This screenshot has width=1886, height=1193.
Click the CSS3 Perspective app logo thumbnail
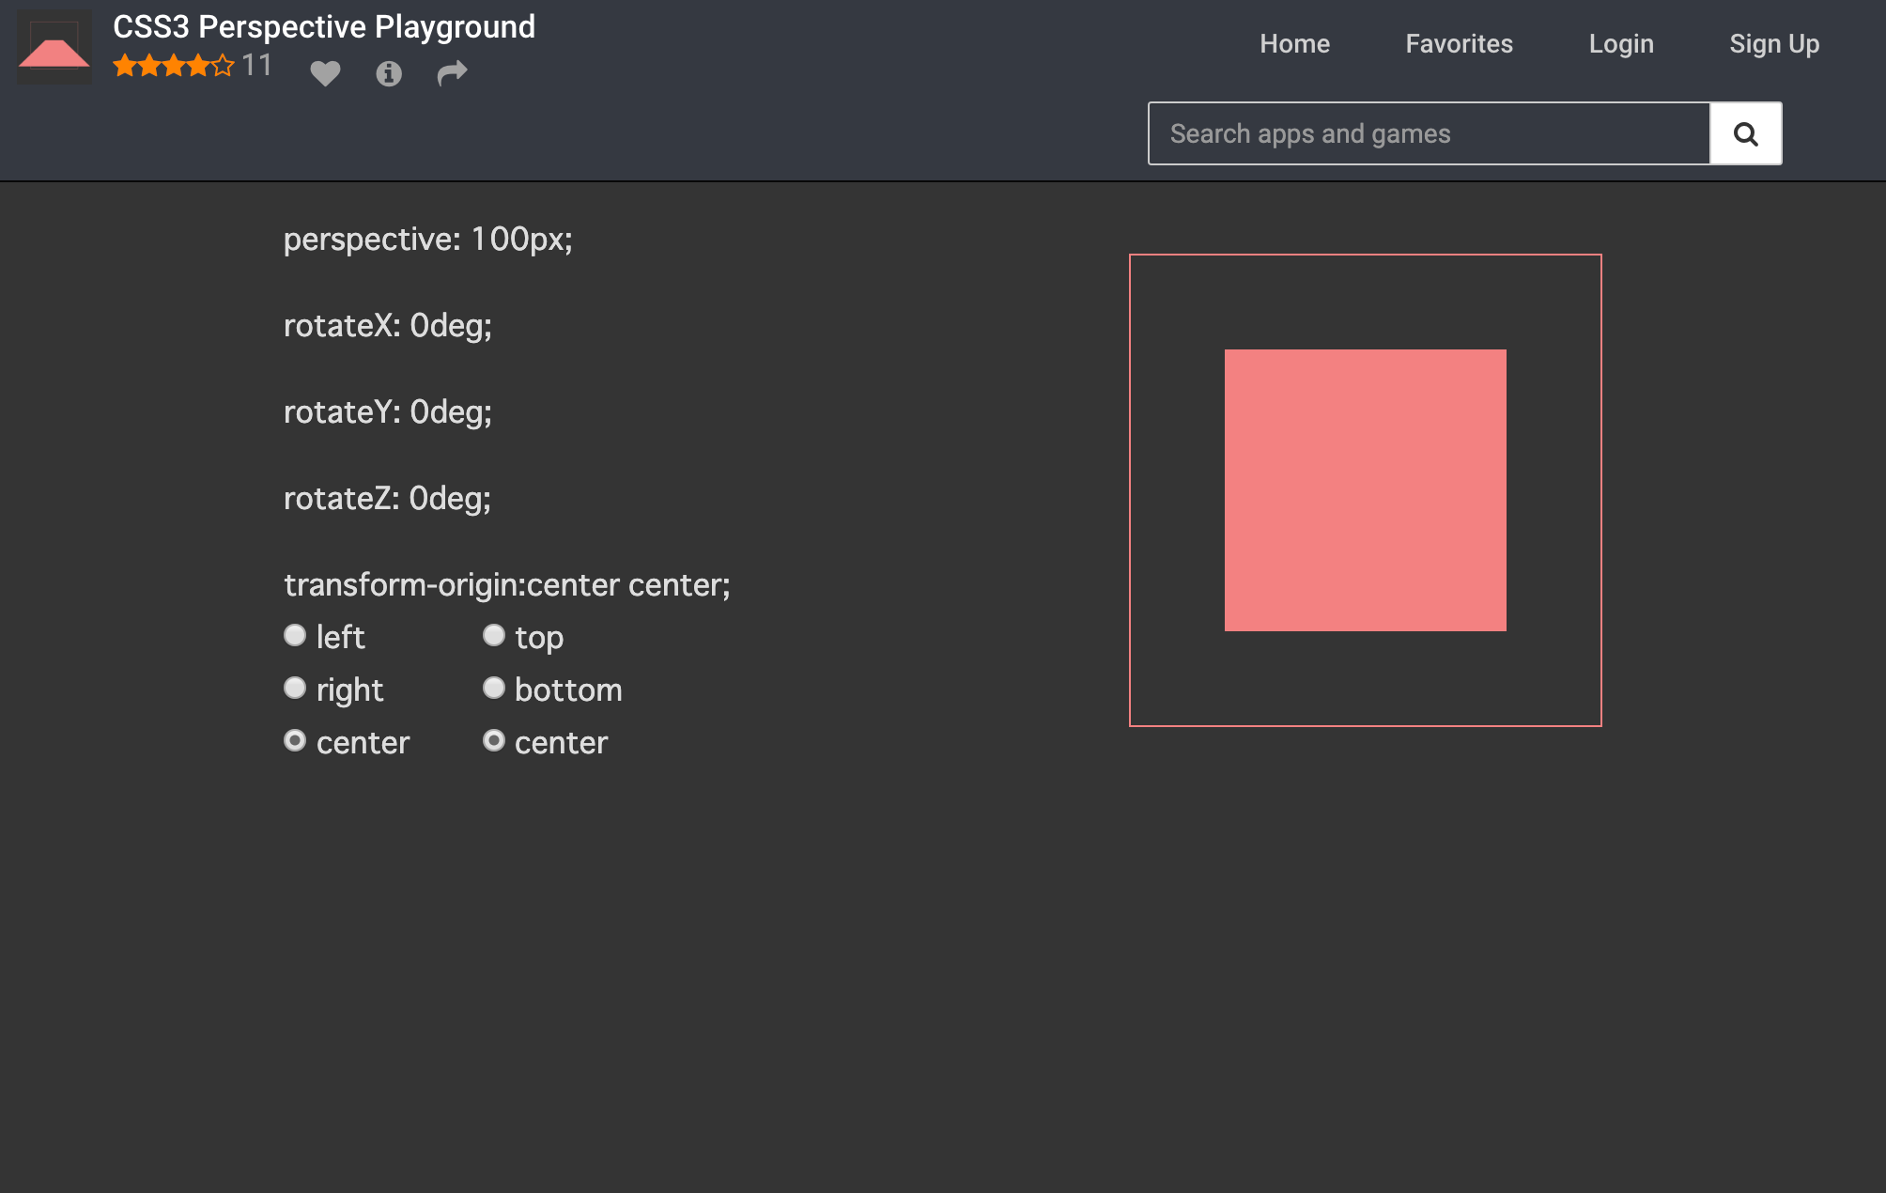pyautogui.click(x=54, y=47)
